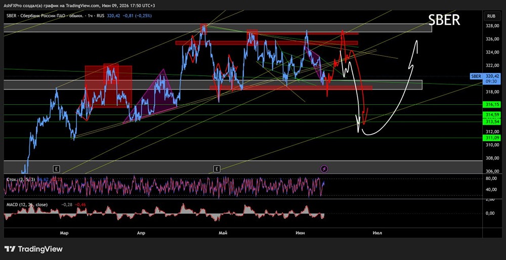Viewport: 506px width, 260px height.
Task: Click the TradingView logo at the bottom left
Action: pyautogui.click(x=33, y=249)
